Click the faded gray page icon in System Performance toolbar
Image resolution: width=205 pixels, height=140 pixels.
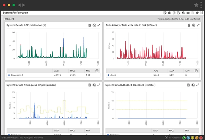[x=193, y=13]
